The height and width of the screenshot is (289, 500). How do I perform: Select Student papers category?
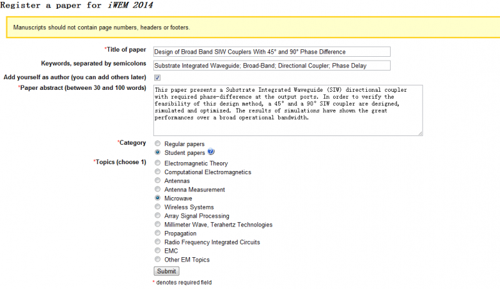click(157, 152)
